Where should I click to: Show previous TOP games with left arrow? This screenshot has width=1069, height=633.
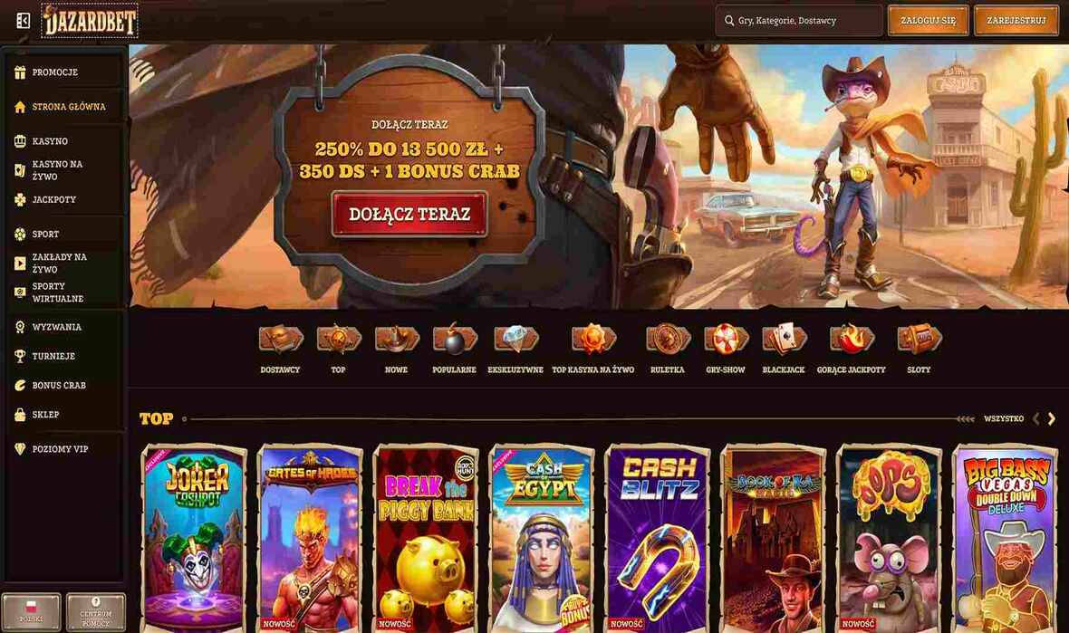click(1035, 419)
